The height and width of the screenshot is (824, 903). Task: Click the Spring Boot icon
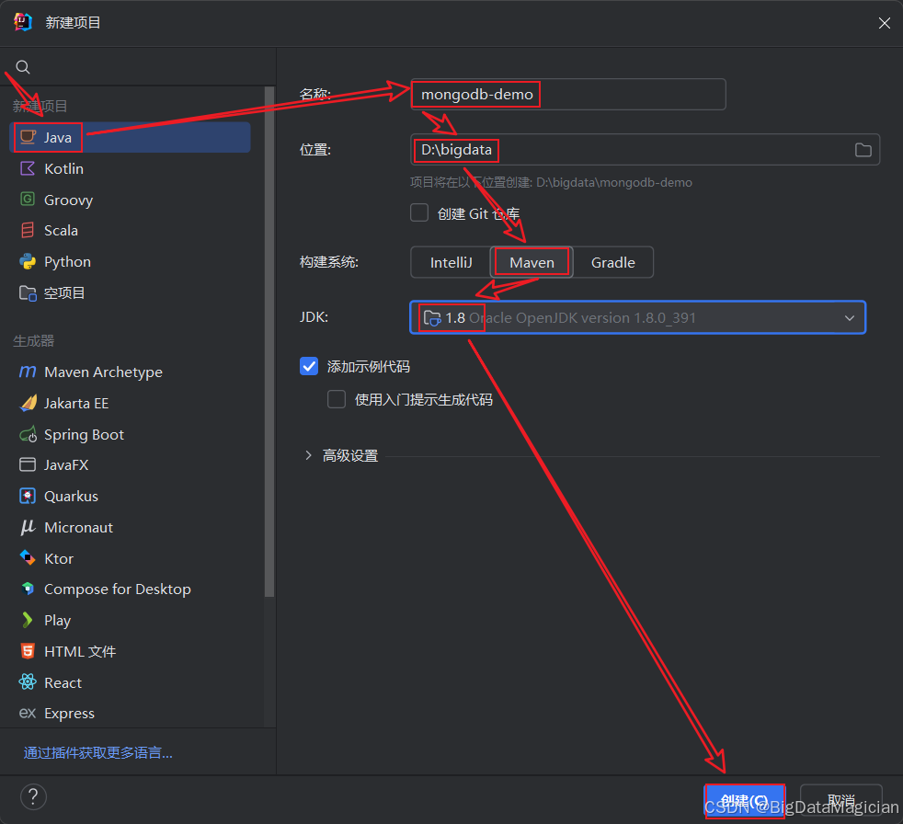point(28,434)
